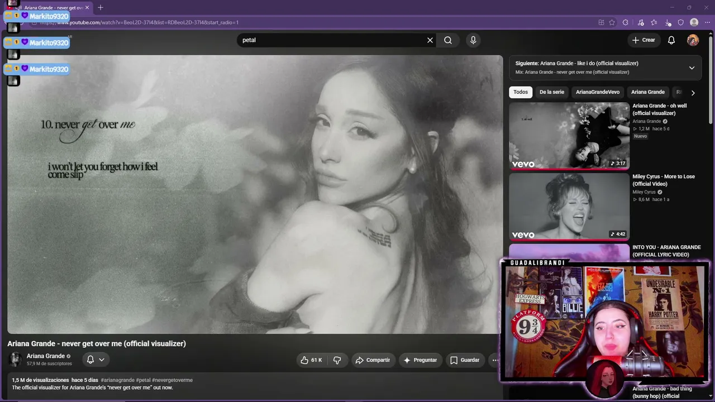Screen dimensions: 715x402
Task: Open INTO YOU lyric video title
Action: coord(666,251)
